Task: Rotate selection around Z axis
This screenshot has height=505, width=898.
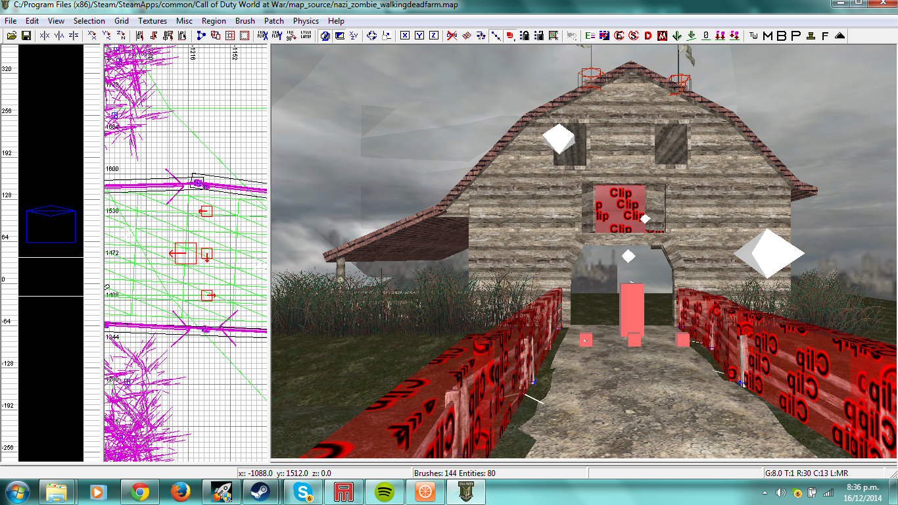Action: pos(121,35)
